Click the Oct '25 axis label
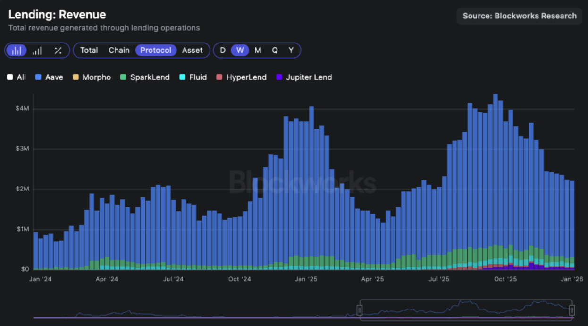This screenshot has width=588, height=326. click(x=505, y=279)
